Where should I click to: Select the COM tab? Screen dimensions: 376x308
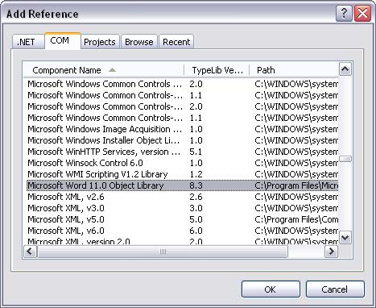63,41
